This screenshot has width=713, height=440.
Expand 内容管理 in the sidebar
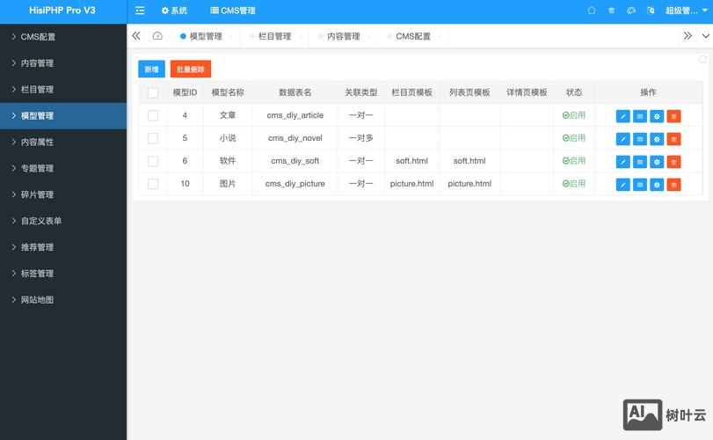pos(63,63)
